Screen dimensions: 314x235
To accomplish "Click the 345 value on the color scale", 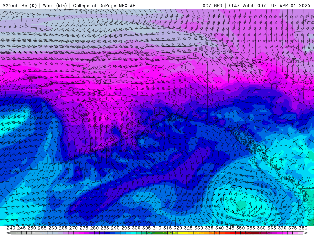I will tap(230, 228).
